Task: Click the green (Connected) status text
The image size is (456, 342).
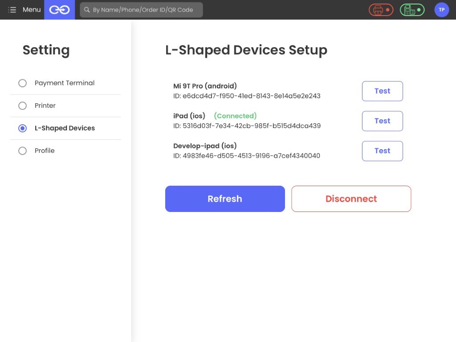Action: [235, 116]
